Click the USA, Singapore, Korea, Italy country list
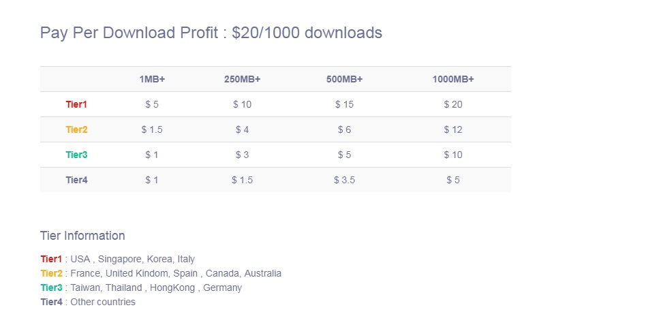 tap(132, 259)
